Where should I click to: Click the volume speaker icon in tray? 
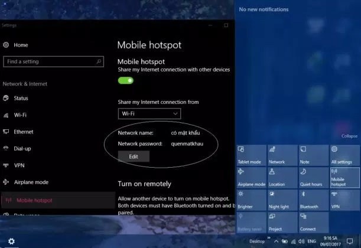[x=301, y=242]
